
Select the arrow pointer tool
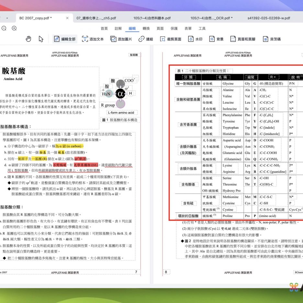click(x=41, y=39)
